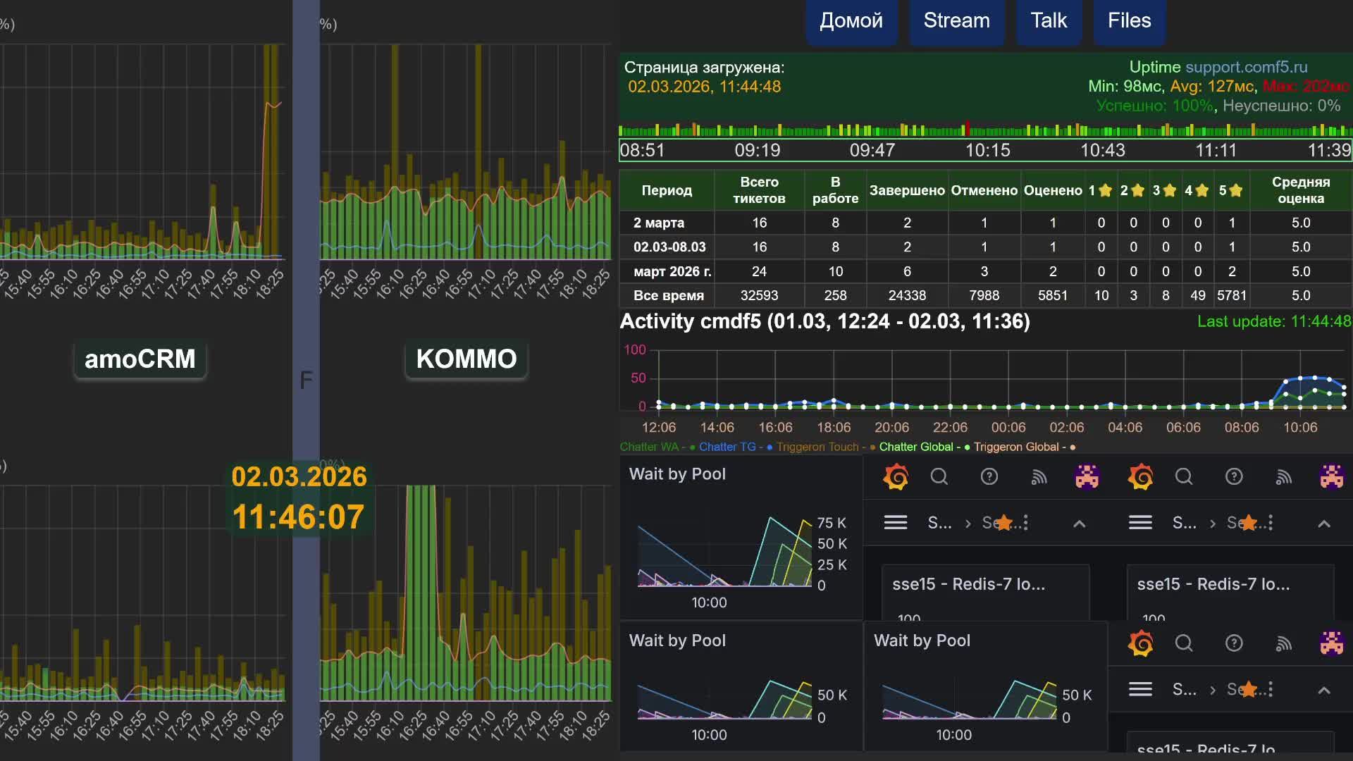Open the news feed icon in the bottom-right Grafana panel
Screen dimensions: 1353x761
point(1283,643)
